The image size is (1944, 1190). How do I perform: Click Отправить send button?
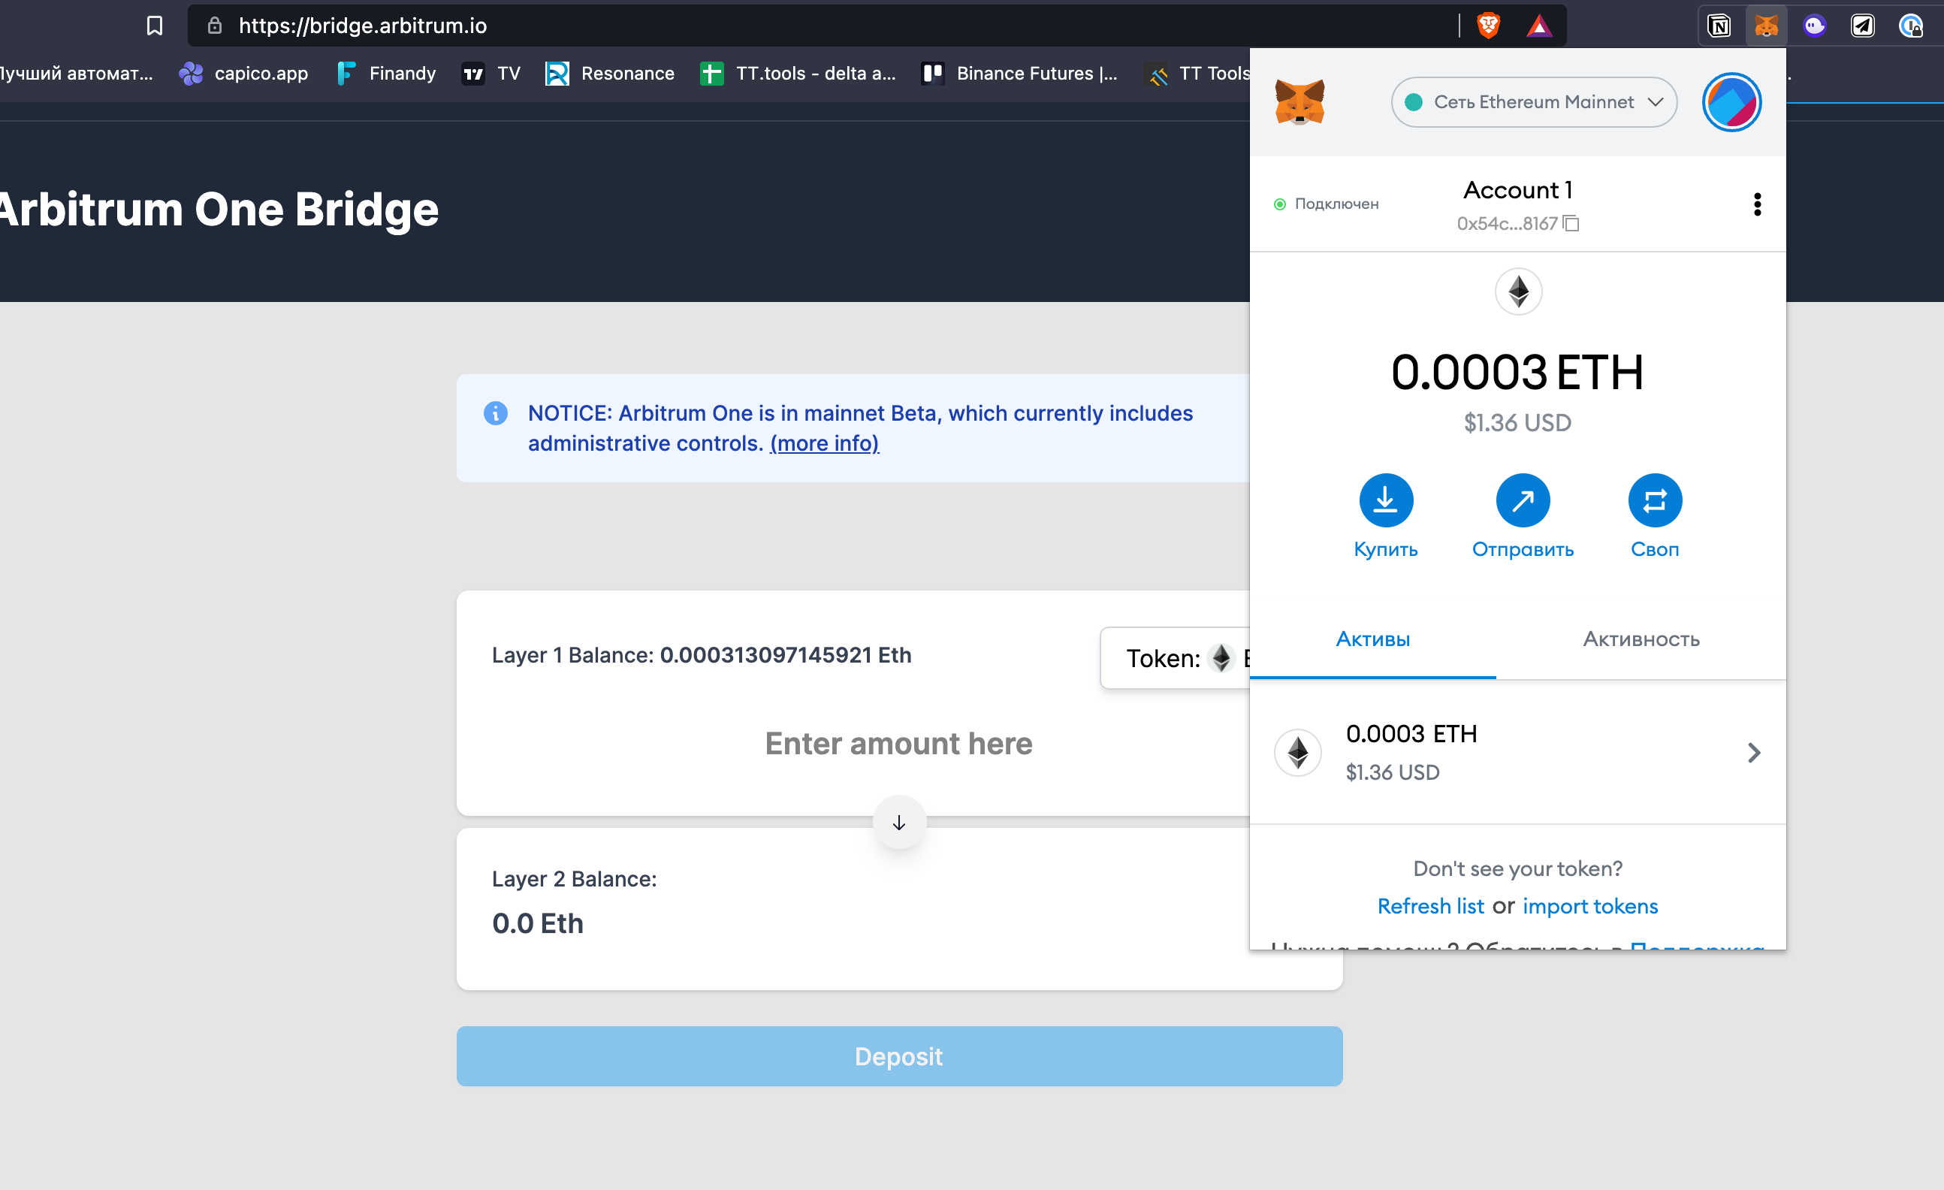(x=1523, y=517)
